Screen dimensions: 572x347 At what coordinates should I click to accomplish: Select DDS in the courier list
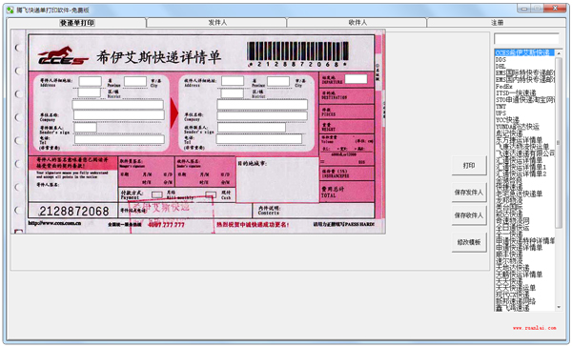pyautogui.click(x=524, y=59)
